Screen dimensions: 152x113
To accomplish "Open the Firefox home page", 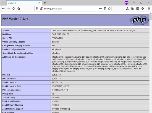I will click(x=19, y=9).
